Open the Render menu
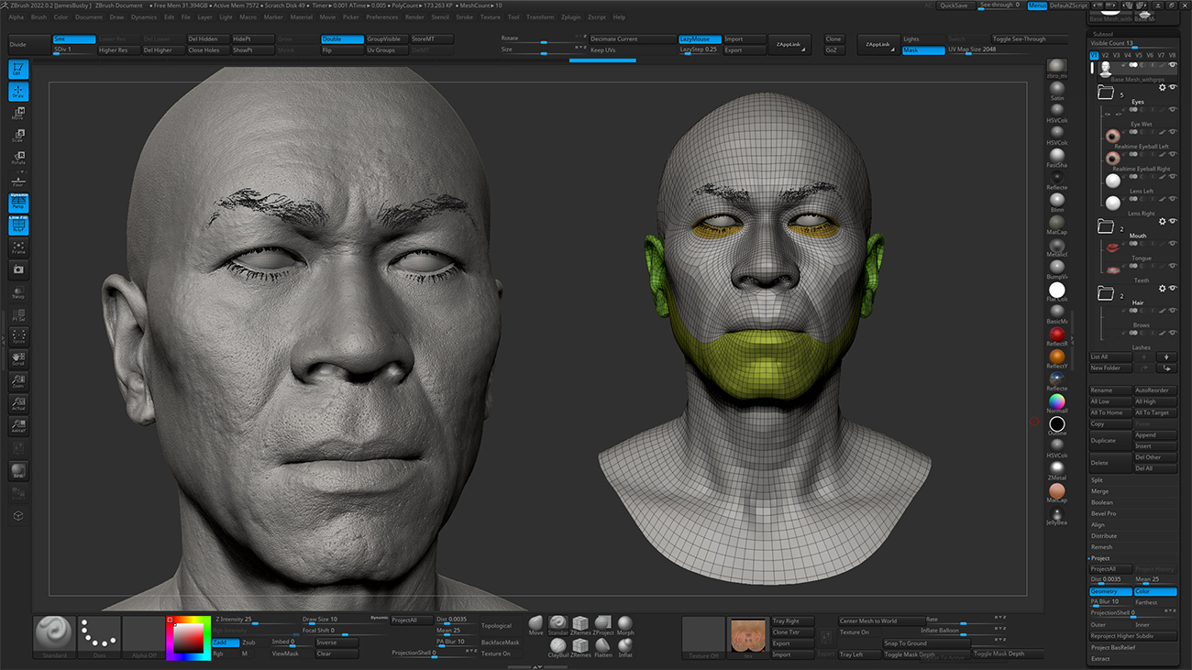 pos(414,16)
